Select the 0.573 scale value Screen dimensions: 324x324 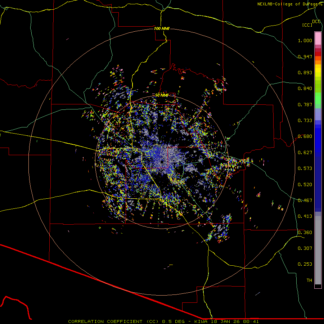click(x=305, y=168)
